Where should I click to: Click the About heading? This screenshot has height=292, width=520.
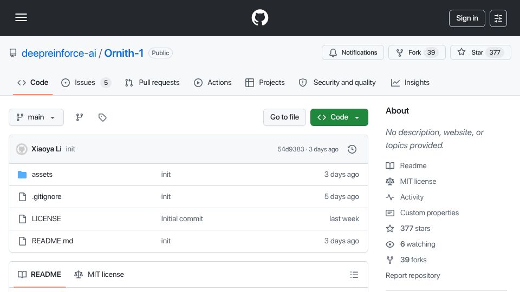click(397, 111)
